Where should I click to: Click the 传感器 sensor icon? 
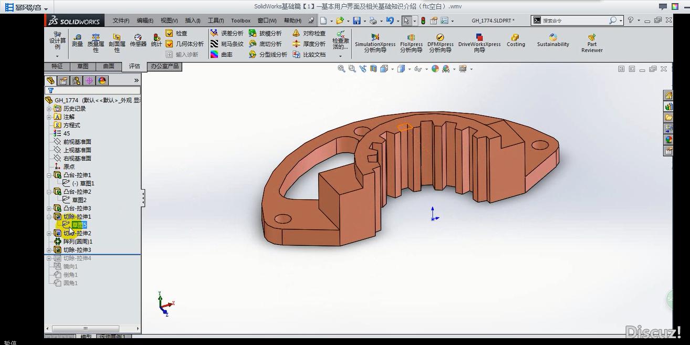point(138,40)
